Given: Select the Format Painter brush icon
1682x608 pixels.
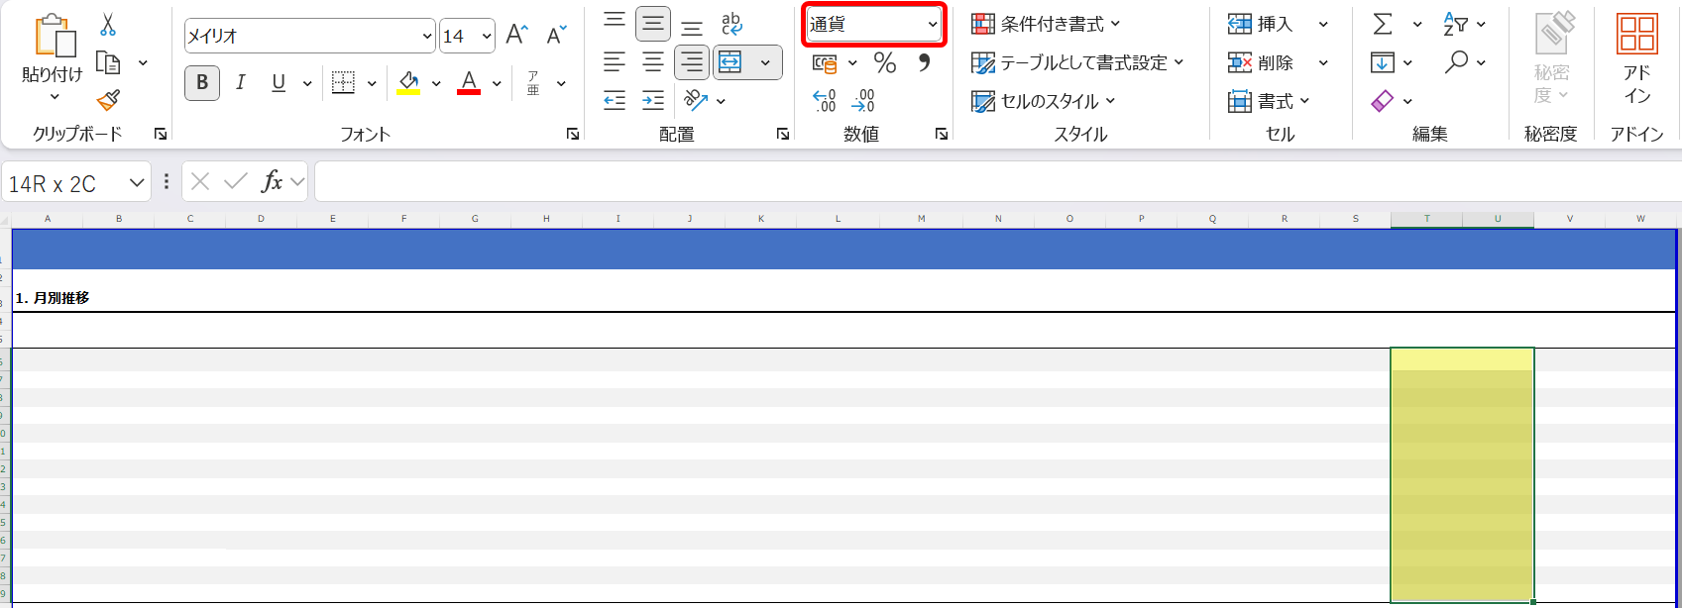Looking at the screenshot, I should 108,100.
